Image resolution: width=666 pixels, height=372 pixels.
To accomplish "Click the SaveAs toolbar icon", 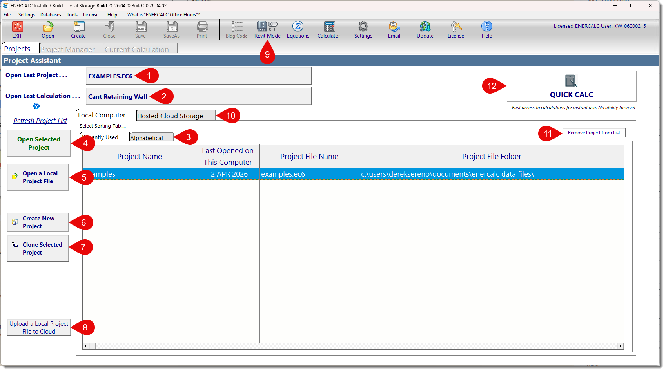I will (172, 26).
